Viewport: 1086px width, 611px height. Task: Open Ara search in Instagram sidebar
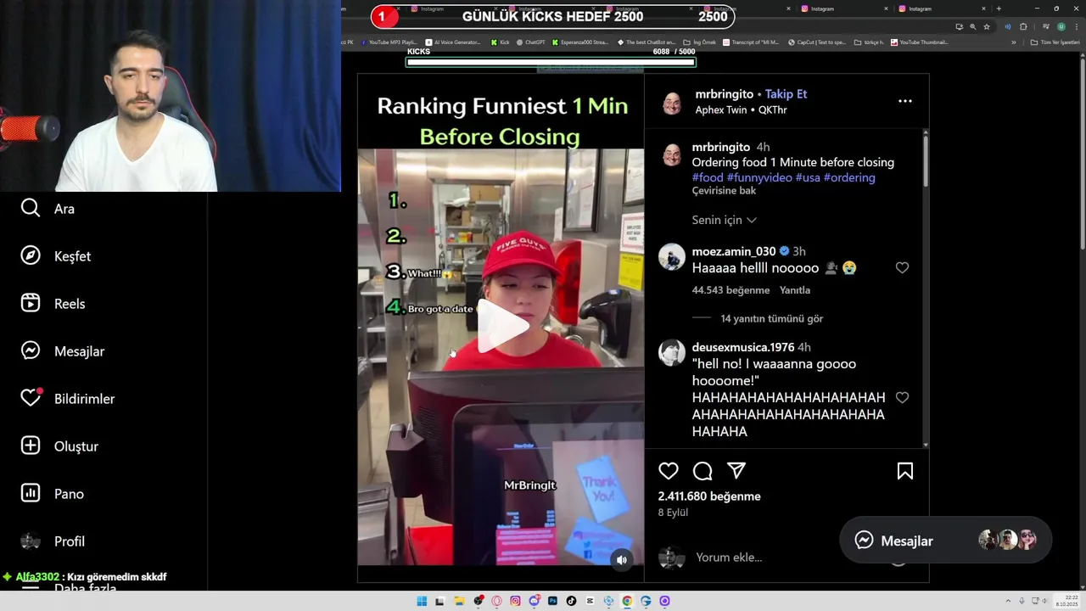48,209
